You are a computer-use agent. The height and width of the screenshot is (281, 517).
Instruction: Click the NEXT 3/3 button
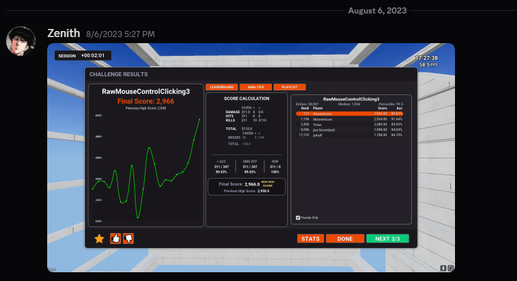[388, 239]
